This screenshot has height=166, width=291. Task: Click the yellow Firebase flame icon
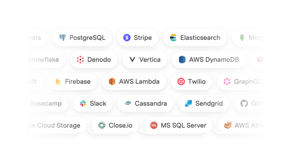[x=58, y=81]
